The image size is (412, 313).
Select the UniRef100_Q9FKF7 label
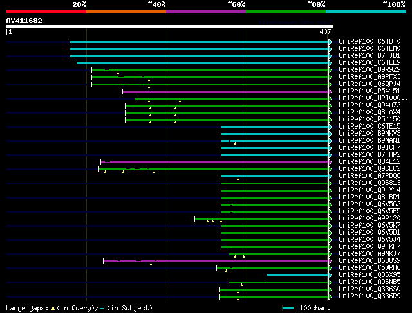pyautogui.click(x=370, y=247)
